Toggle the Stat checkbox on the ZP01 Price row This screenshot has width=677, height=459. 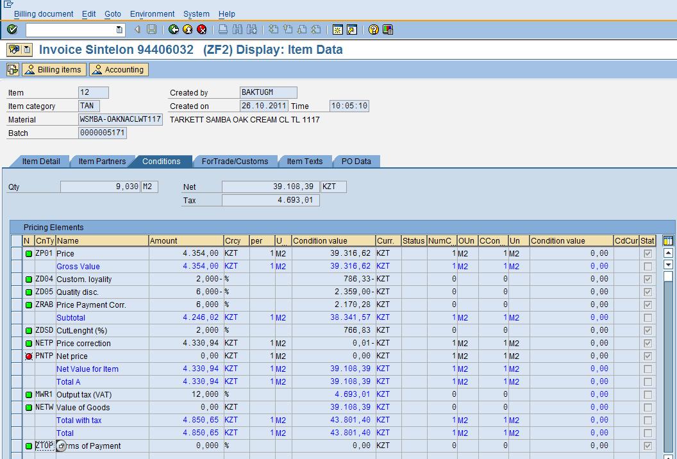coord(648,253)
